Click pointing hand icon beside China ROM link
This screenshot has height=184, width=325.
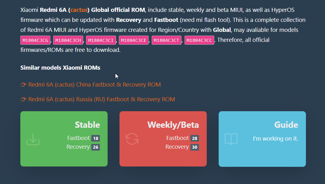[23, 84]
